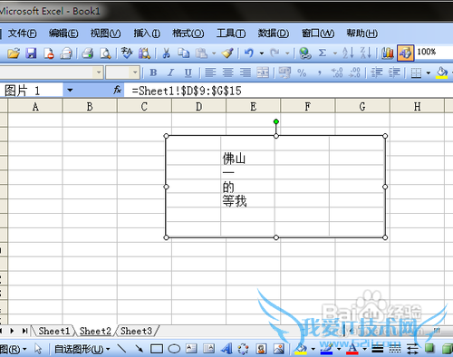Toggle Italic formatting
Screen dimensions: 453x357
(171, 72)
